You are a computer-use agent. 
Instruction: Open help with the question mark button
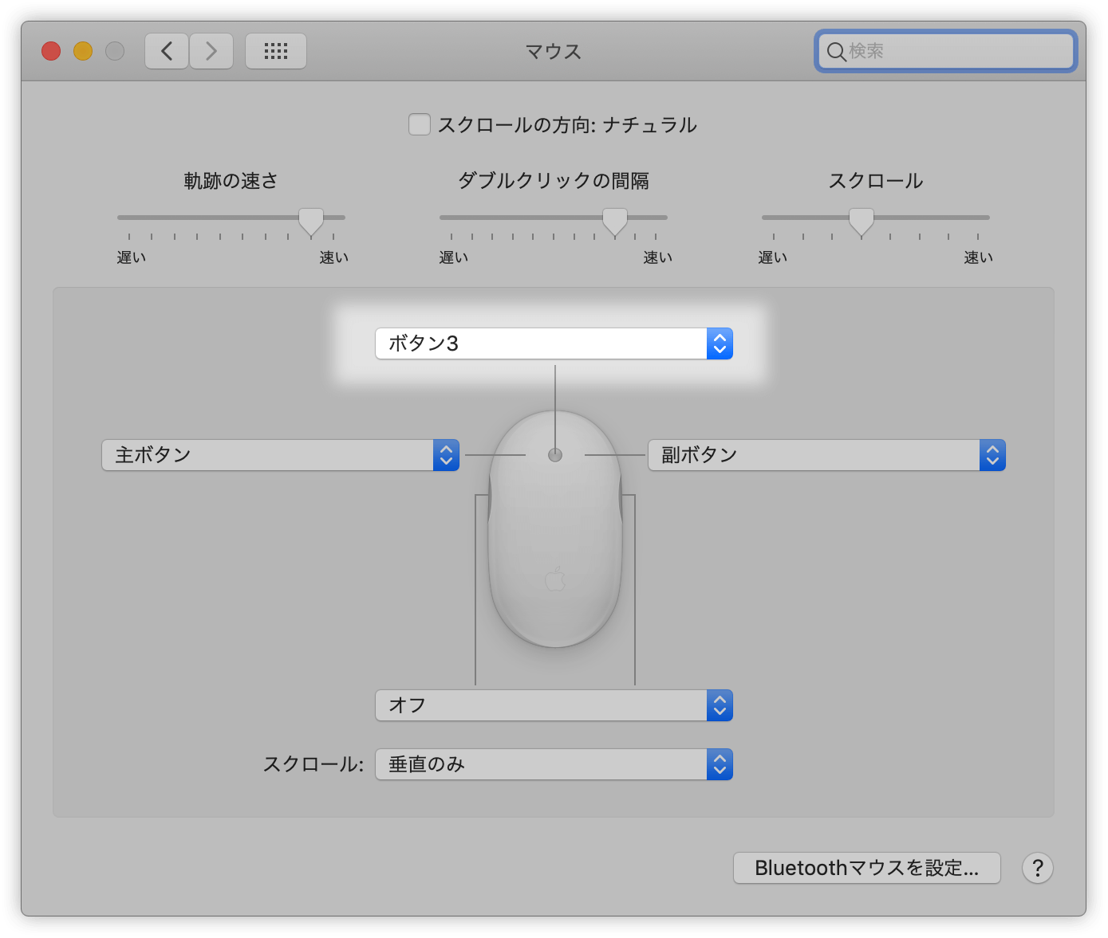pyautogui.click(x=1038, y=868)
